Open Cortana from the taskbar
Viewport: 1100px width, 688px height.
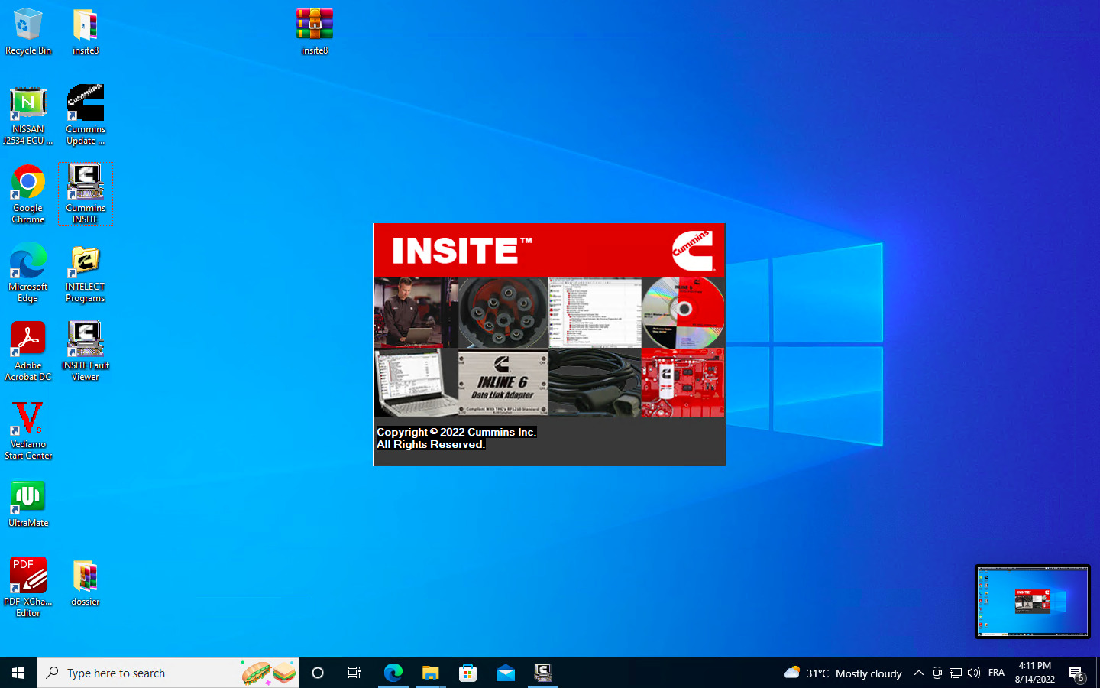click(x=318, y=673)
